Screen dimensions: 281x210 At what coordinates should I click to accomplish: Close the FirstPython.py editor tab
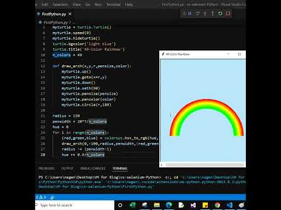[x=70, y=14]
